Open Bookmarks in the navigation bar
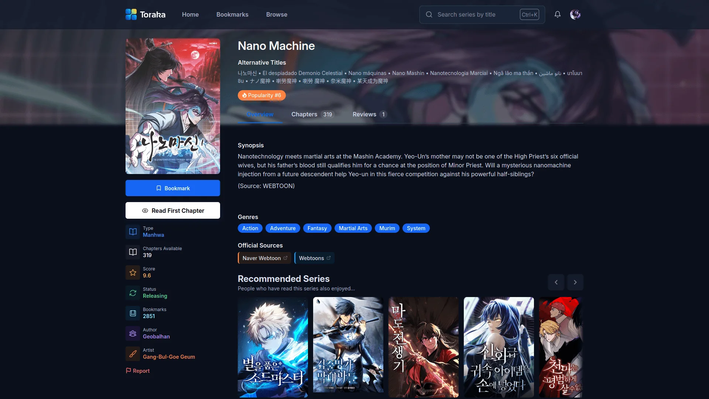The image size is (709, 399). point(232,14)
